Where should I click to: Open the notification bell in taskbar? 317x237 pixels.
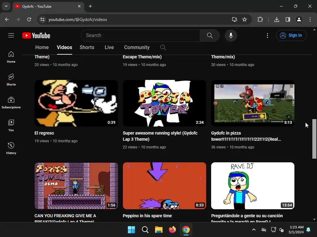pyautogui.click(x=309, y=230)
